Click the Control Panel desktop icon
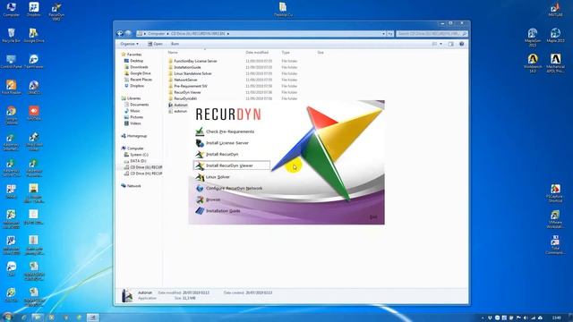This screenshot has height=322, width=573. coord(12,62)
